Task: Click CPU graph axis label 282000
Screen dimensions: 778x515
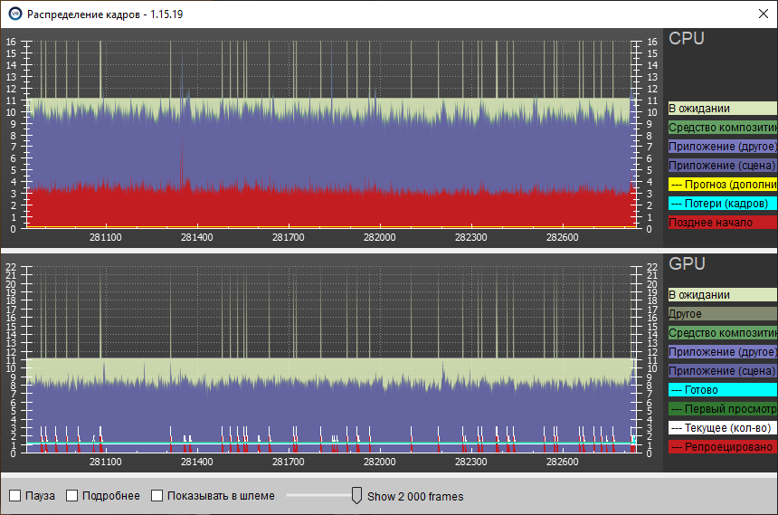Action: [x=380, y=237]
